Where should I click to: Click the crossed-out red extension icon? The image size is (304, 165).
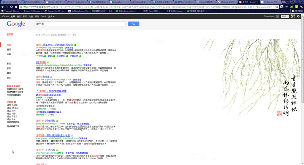282,7
